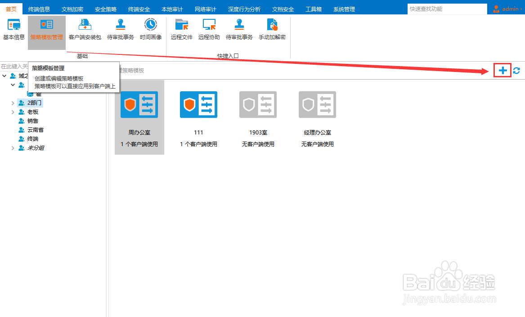Screen dimensions: 525x317
Task: Click '1 个客户端使用' under 111
Action: click(198, 144)
